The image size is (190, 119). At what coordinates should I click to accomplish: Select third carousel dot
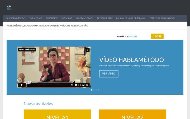click(x=96, y=90)
